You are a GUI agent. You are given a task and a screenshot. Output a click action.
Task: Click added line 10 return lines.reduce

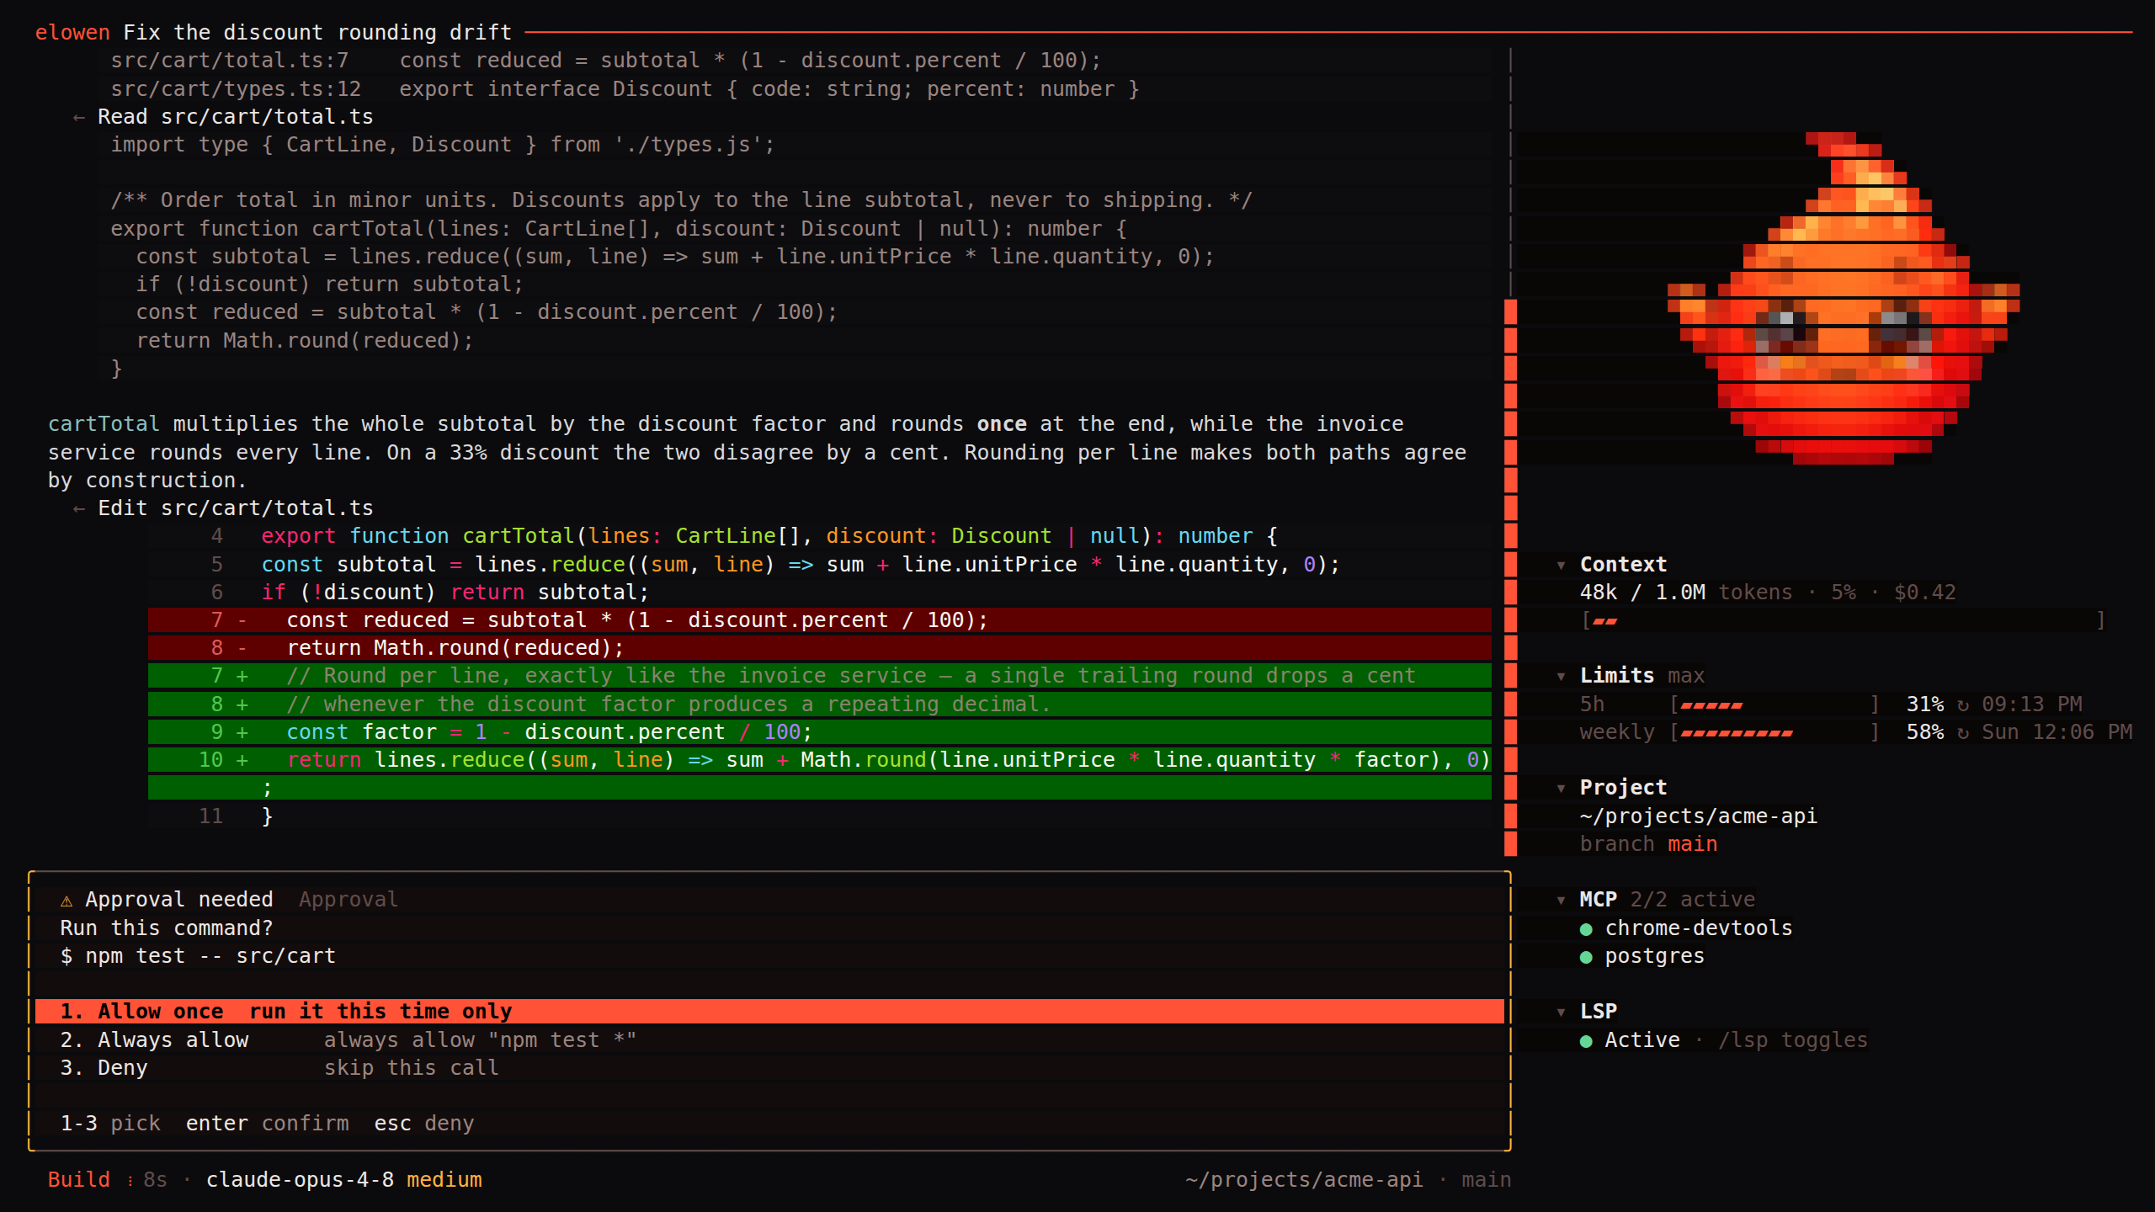tap(820, 760)
